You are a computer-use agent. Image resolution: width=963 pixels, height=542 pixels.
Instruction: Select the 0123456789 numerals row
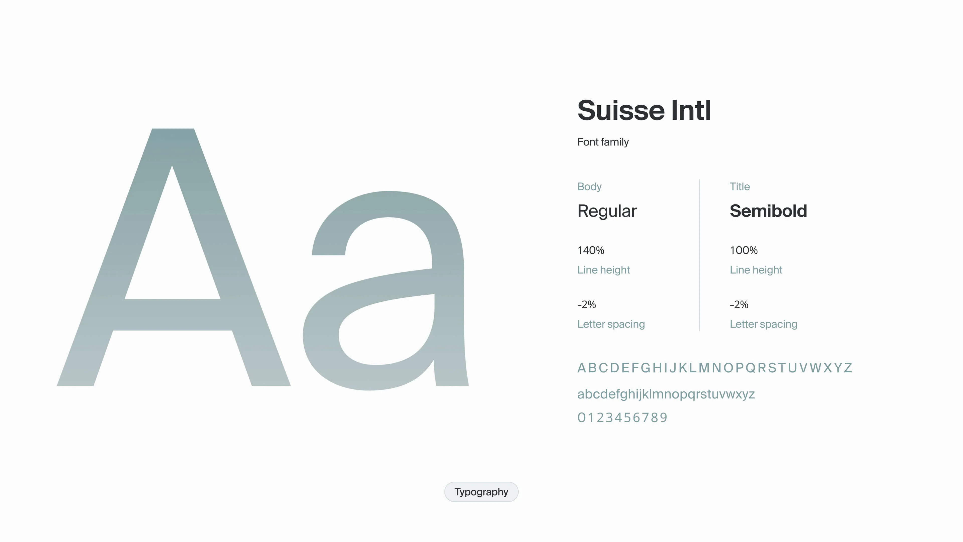622,417
